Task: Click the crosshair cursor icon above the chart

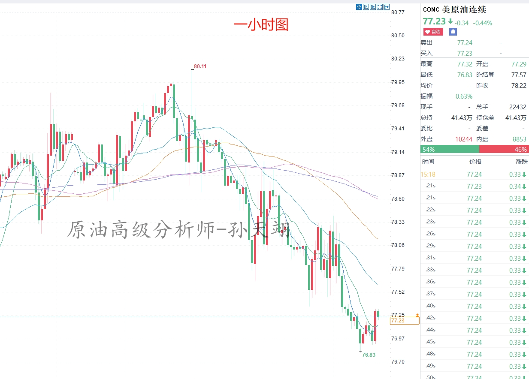Action: pyautogui.click(x=359, y=6)
